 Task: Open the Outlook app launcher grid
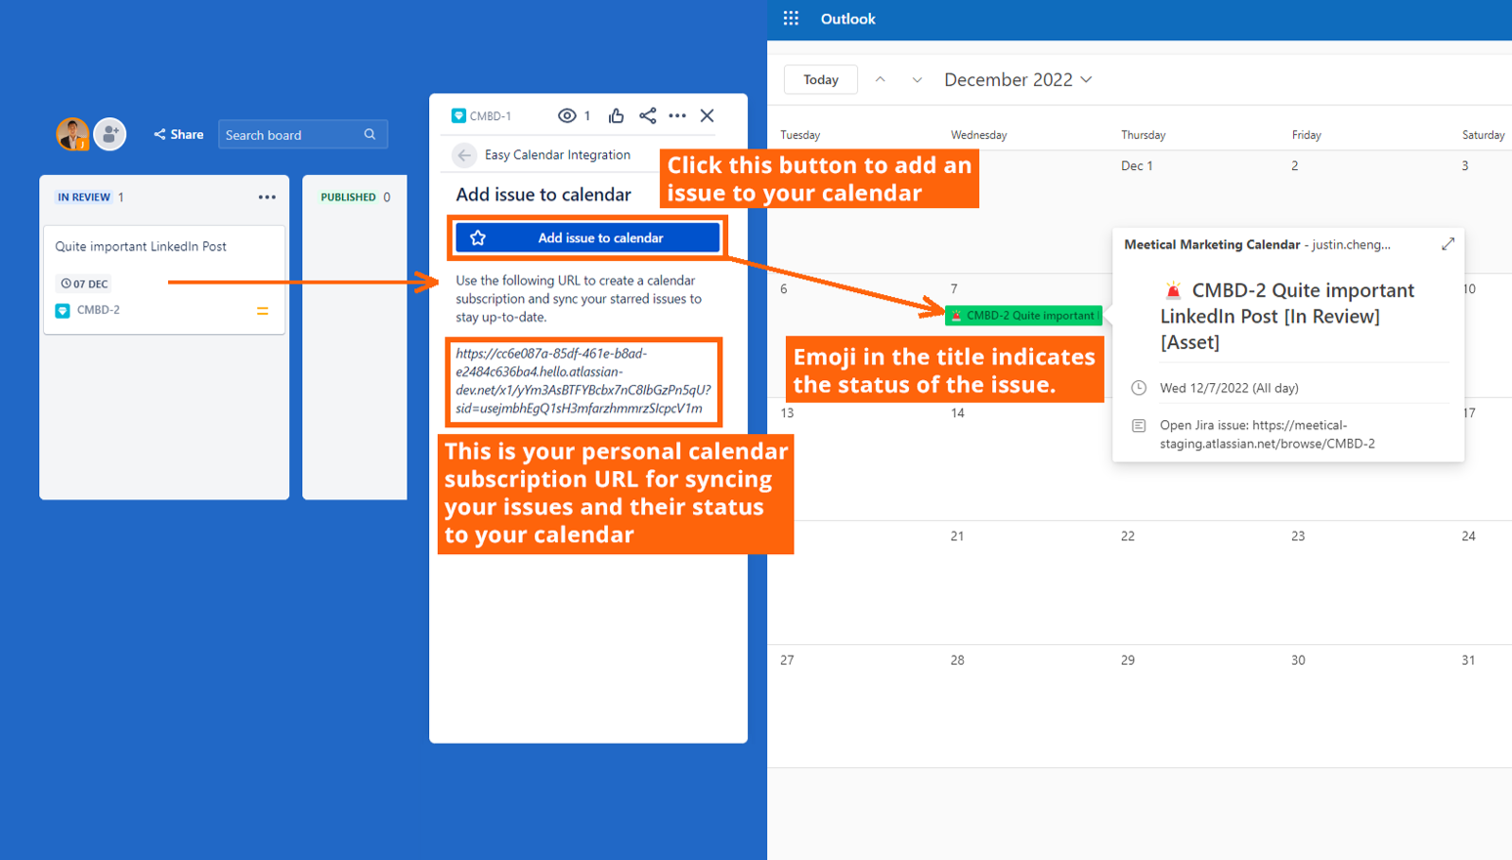pos(791,19)
